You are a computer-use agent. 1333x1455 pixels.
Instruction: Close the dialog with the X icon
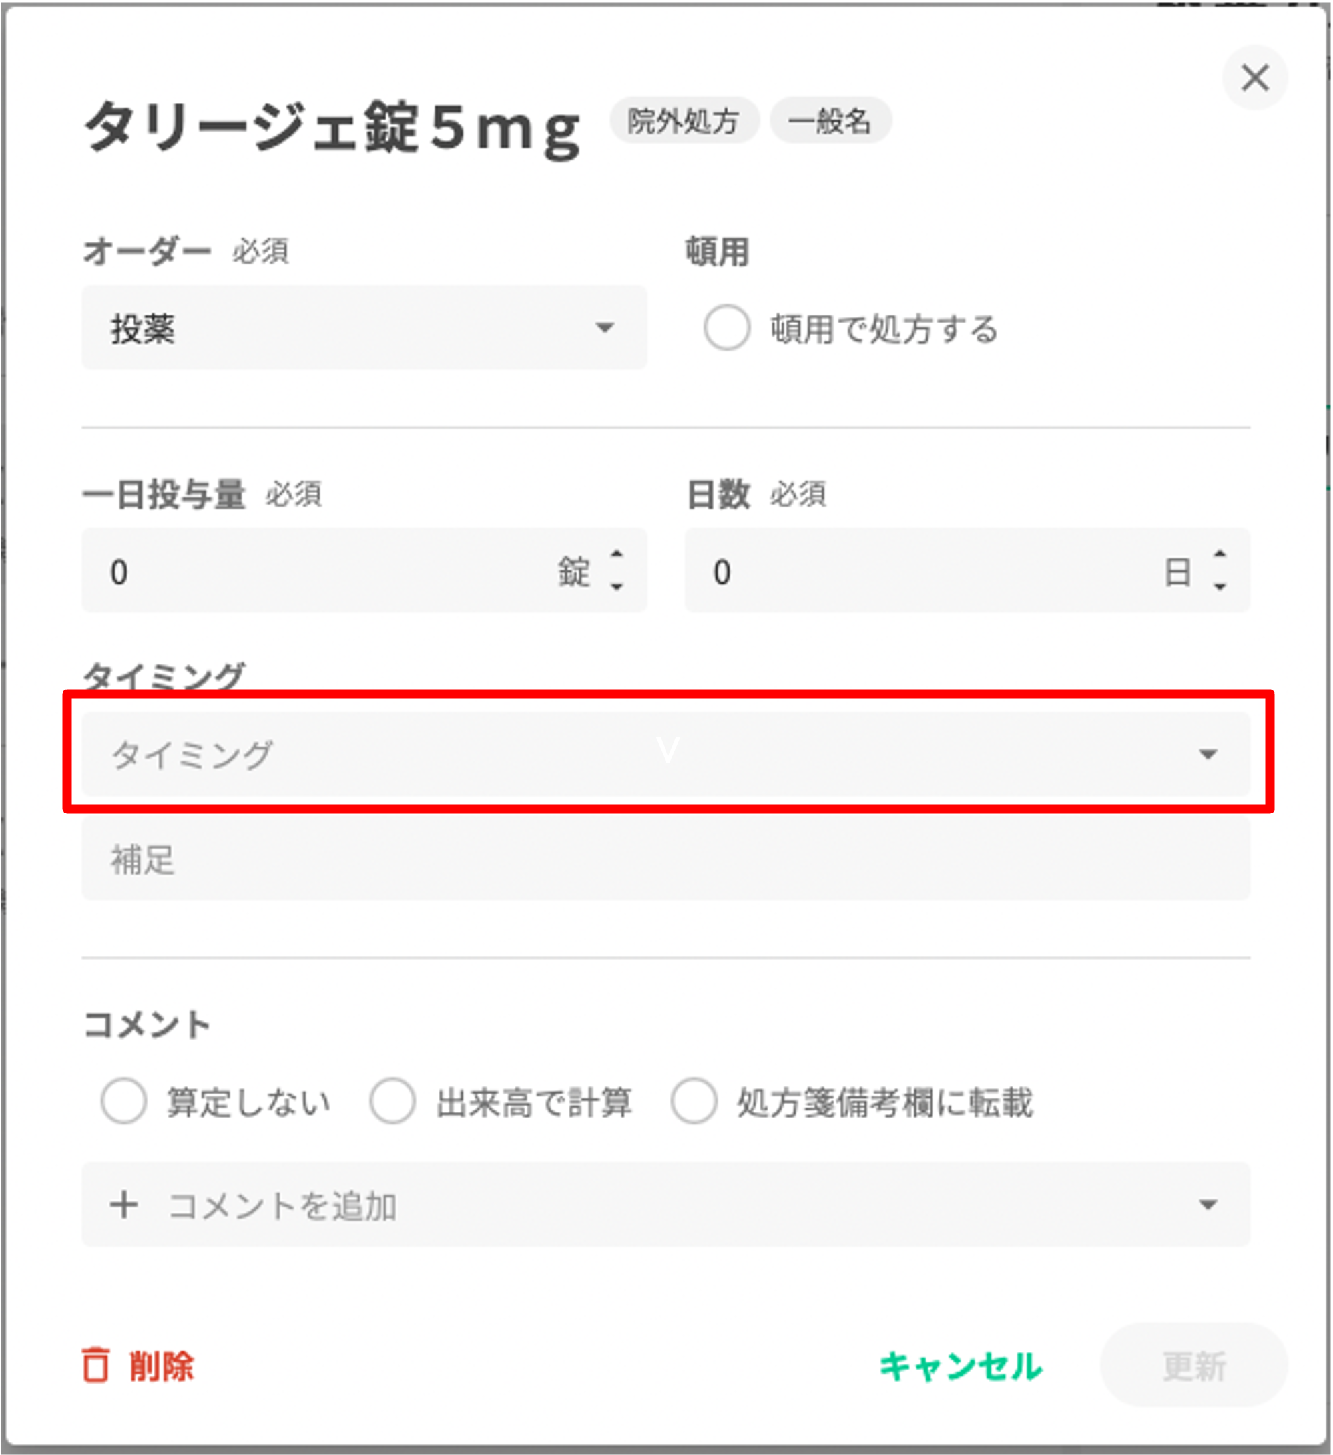click(1255, 78)
